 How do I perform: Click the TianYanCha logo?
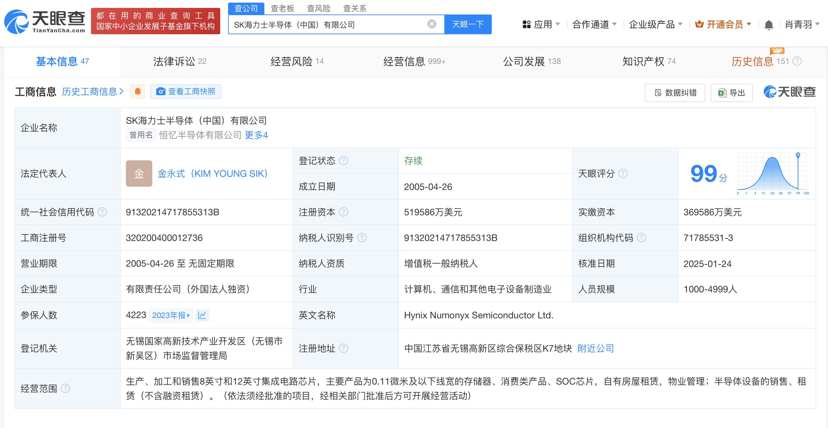click(x=44, y=22)
